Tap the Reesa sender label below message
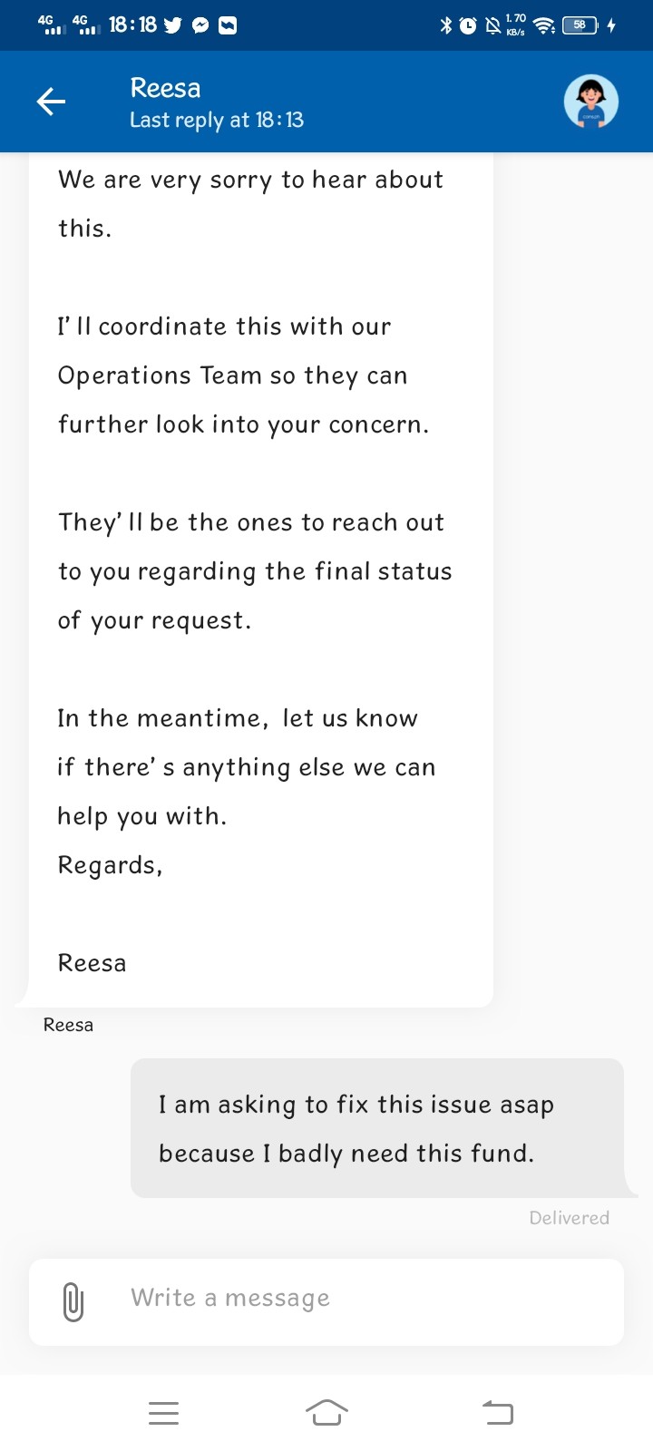653x1451 pixels. click(x=68, y=1025)
